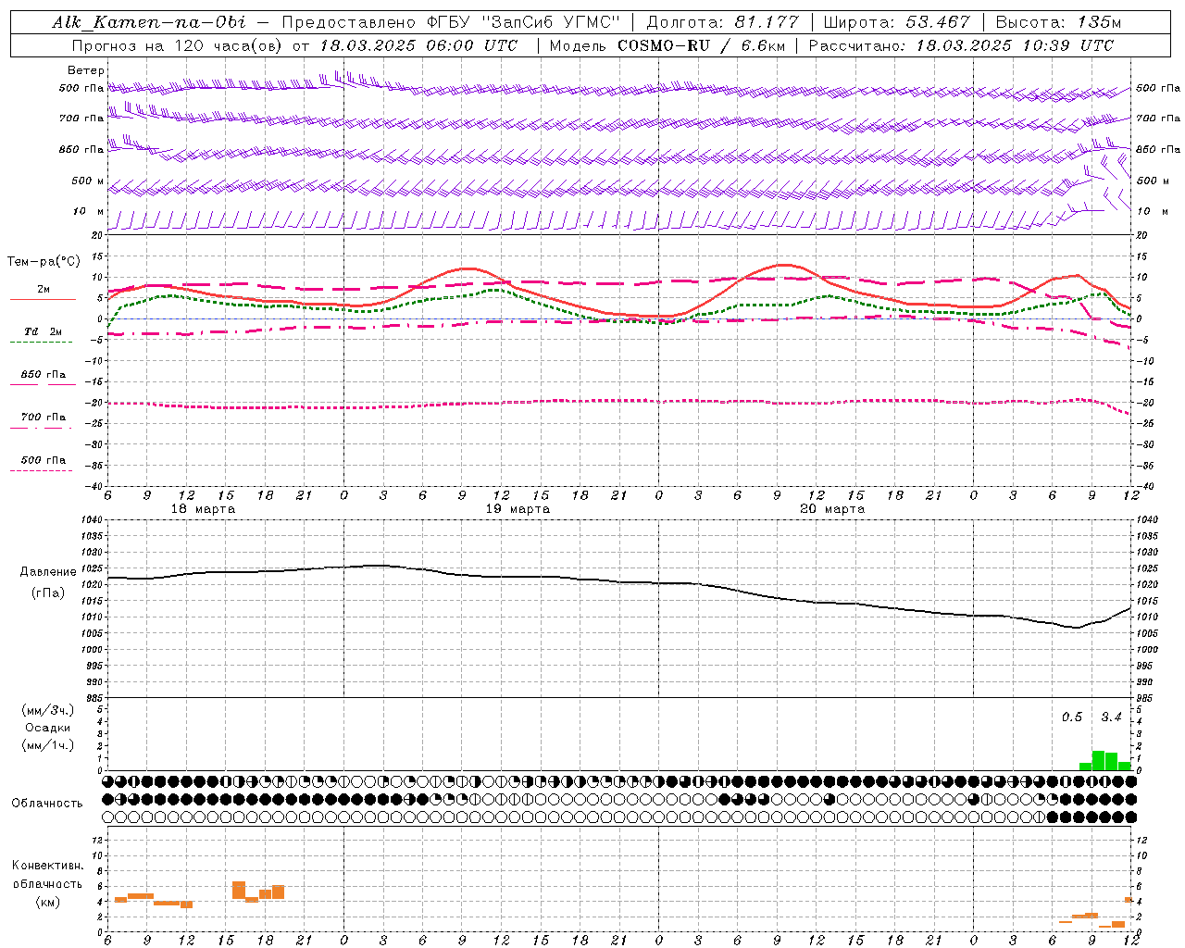Click the dashed line sample under the Td 2м legend
This screenshot has height=948, width=1185.
coord(42,343)
